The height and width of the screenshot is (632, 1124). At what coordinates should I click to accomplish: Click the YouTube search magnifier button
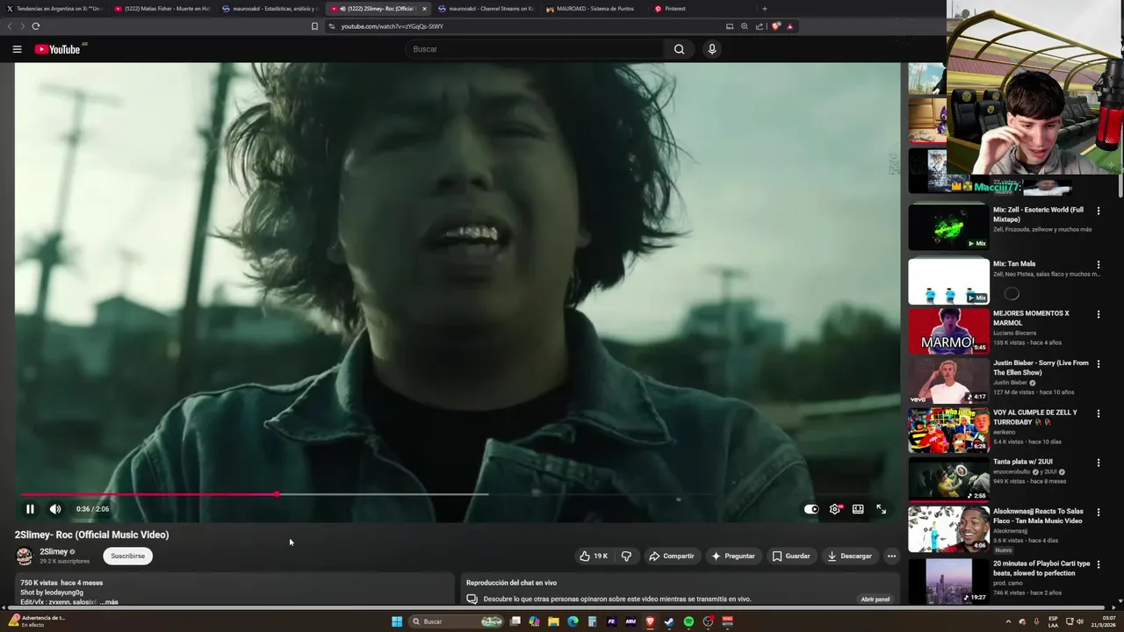point(679,49)
